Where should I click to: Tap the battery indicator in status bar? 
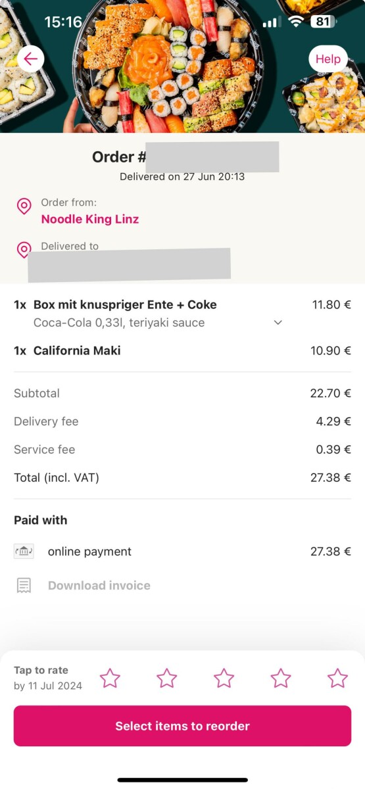pyautogui.click(x=324, y=22)
